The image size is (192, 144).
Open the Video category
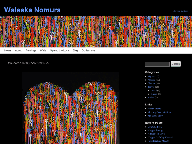coord(151,97)
